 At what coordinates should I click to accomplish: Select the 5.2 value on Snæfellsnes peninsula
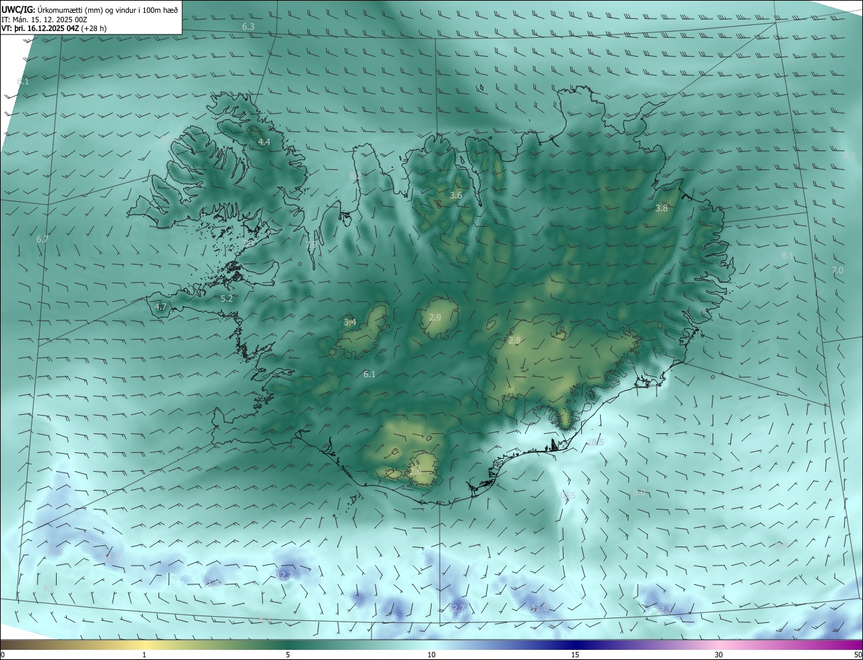[x=227, y=298]
